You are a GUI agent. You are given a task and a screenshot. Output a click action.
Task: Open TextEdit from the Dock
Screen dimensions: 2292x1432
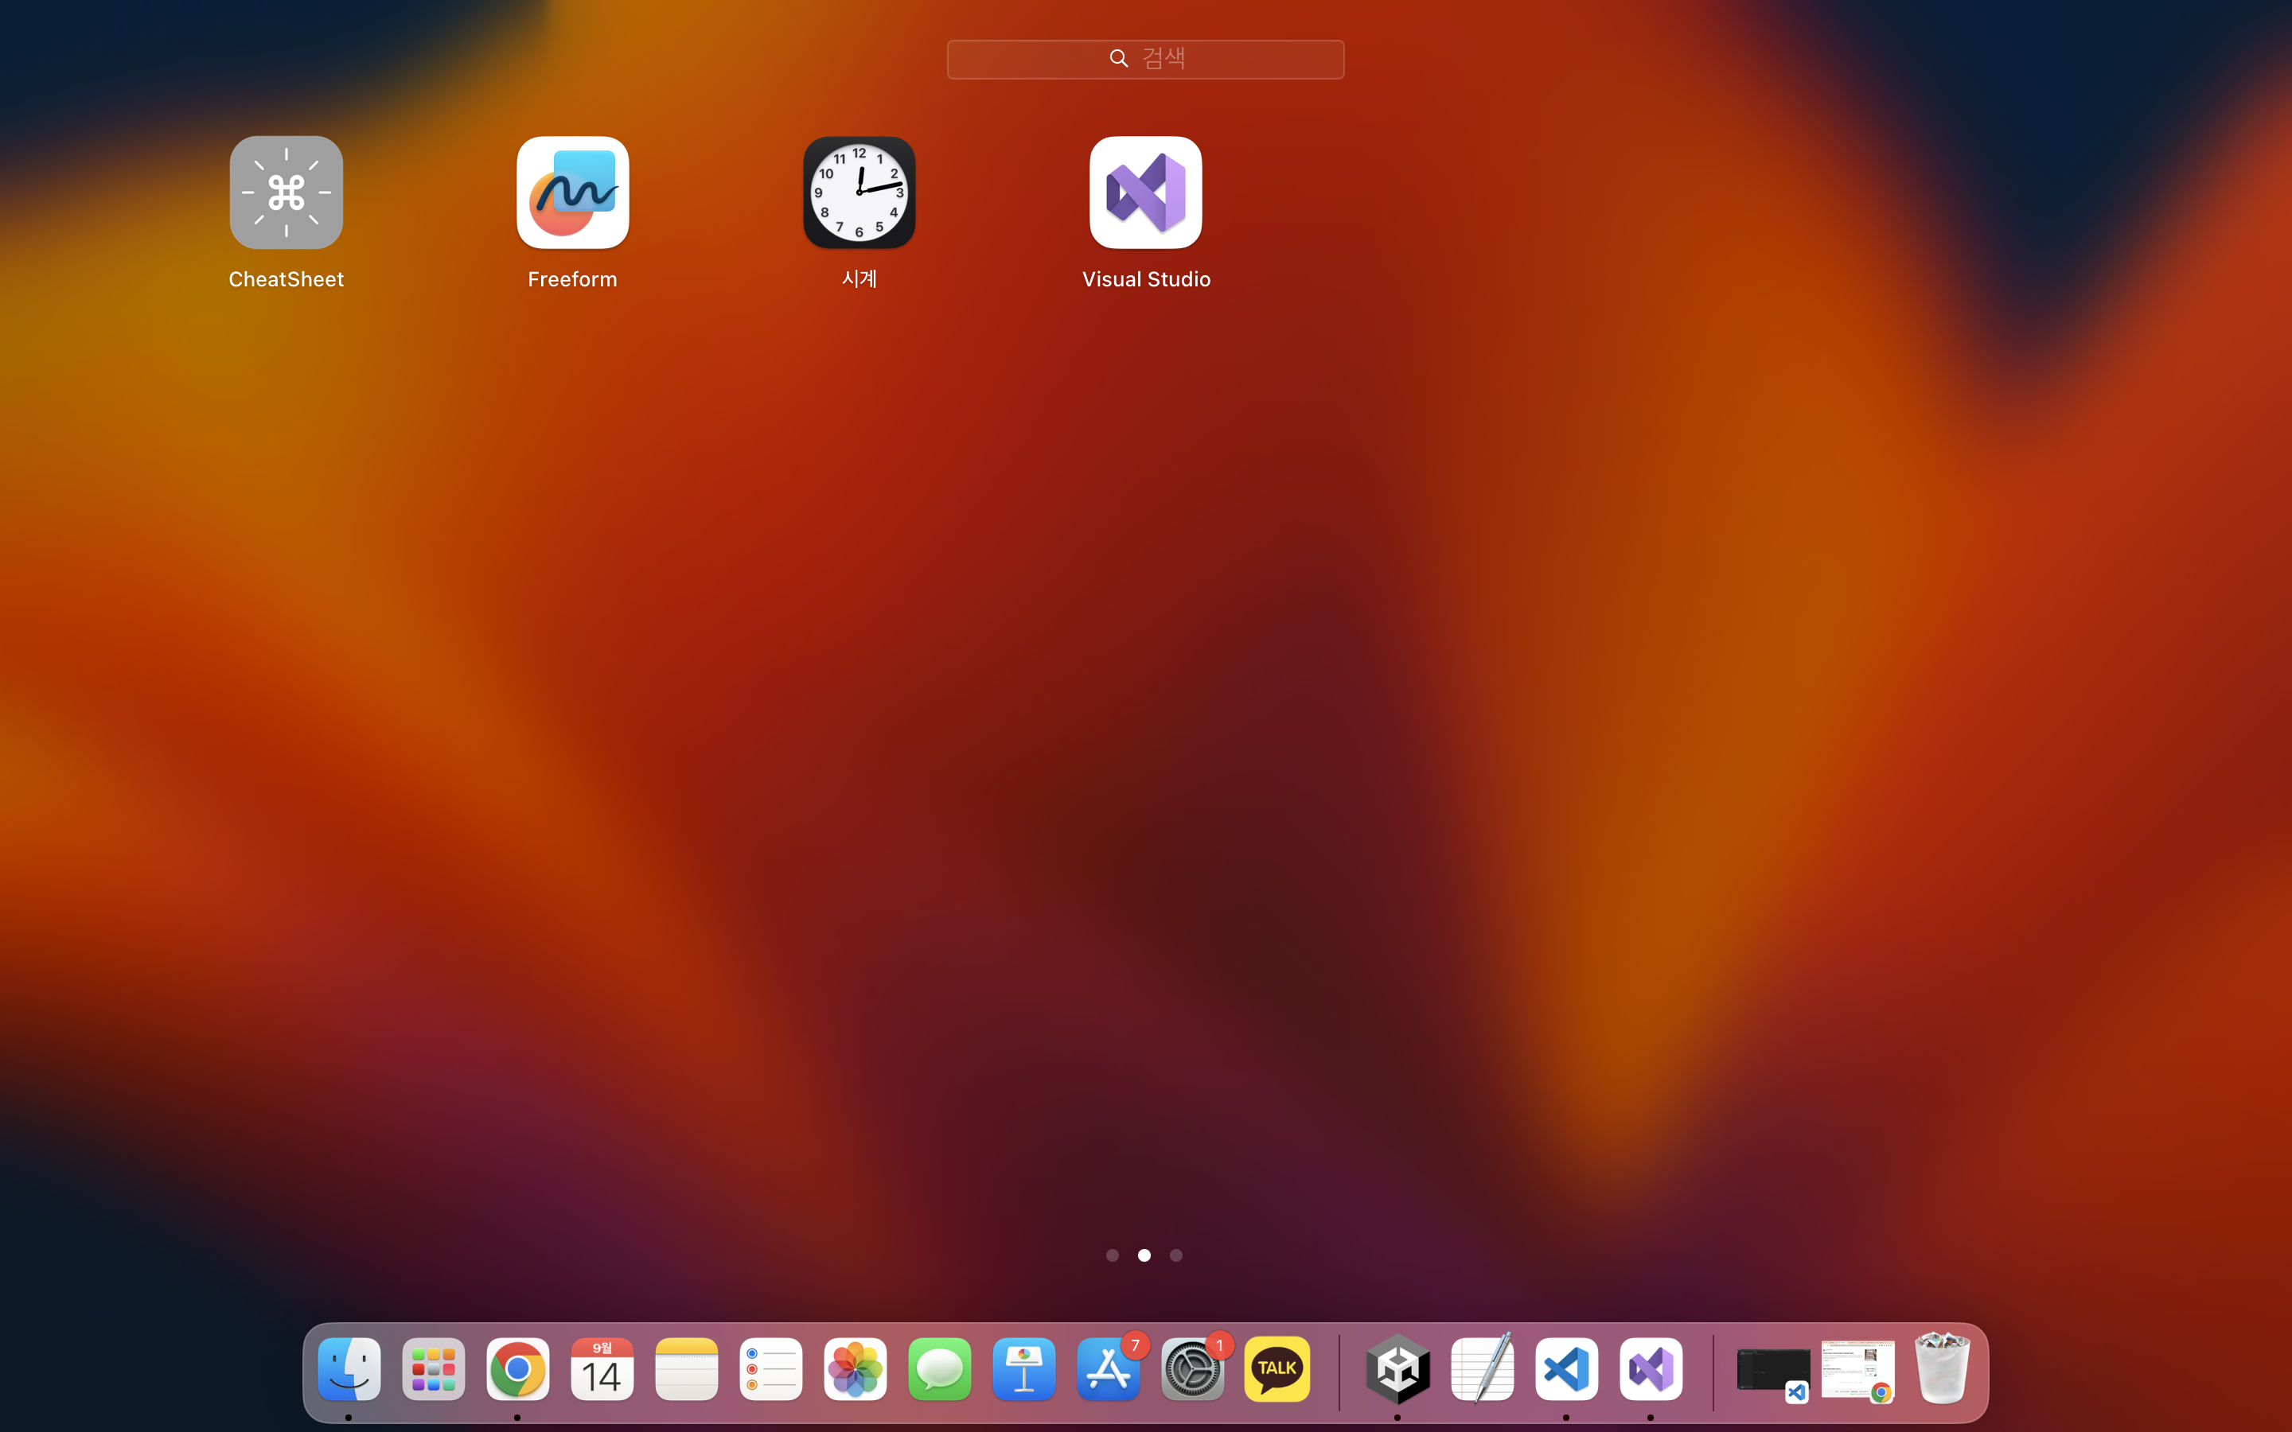pyautogui.click(x=1482, y=1369)
